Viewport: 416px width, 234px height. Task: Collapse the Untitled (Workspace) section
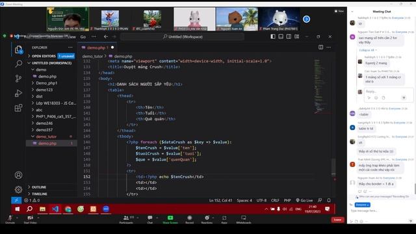(52, 63)
